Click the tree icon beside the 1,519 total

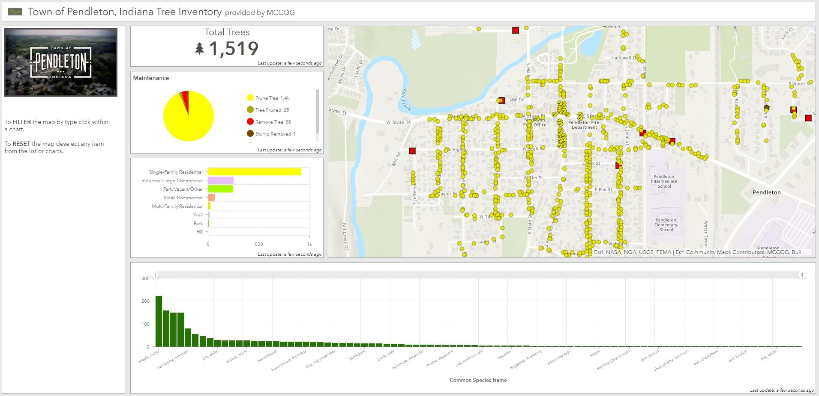pyautogui.click(x=200, y=48)
